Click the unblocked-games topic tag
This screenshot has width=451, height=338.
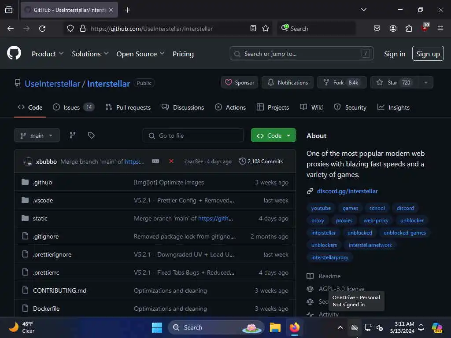coord(404,233)
